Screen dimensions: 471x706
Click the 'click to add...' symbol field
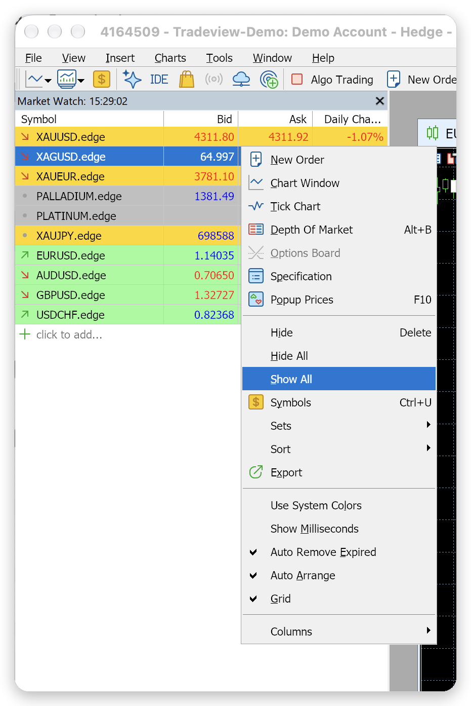click(x=69, y=335)
